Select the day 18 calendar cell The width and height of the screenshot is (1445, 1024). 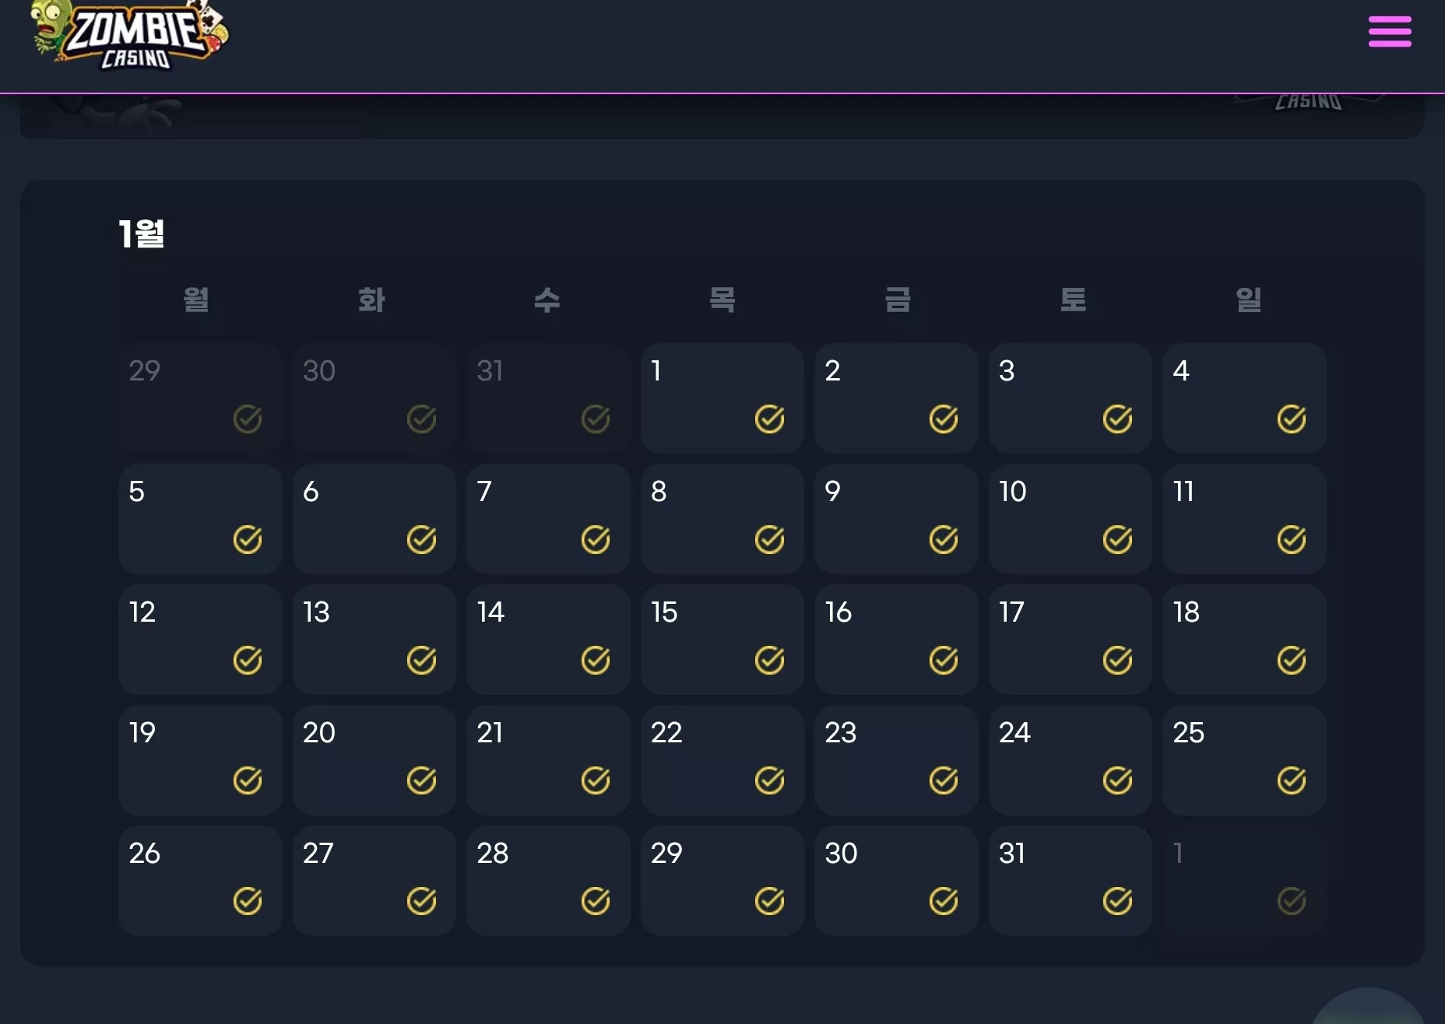(1244, 640)
